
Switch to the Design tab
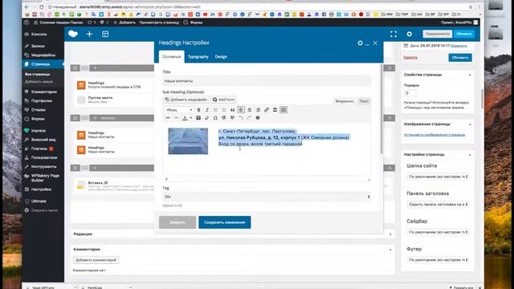tap(221, 57)
